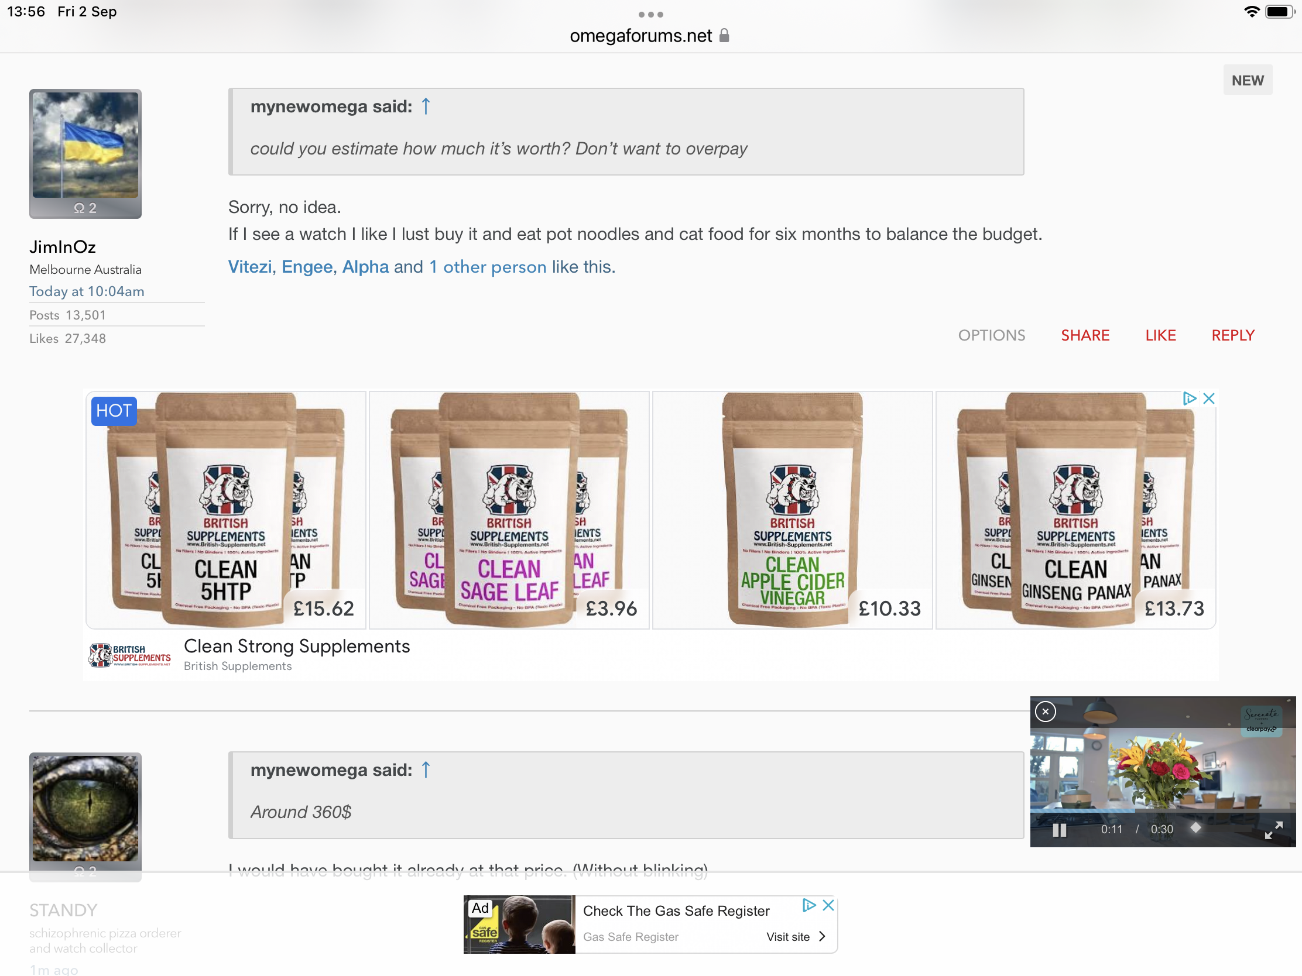Pause the flower video ad
Screen dimensions: 1302x976
click(1059, 830)
